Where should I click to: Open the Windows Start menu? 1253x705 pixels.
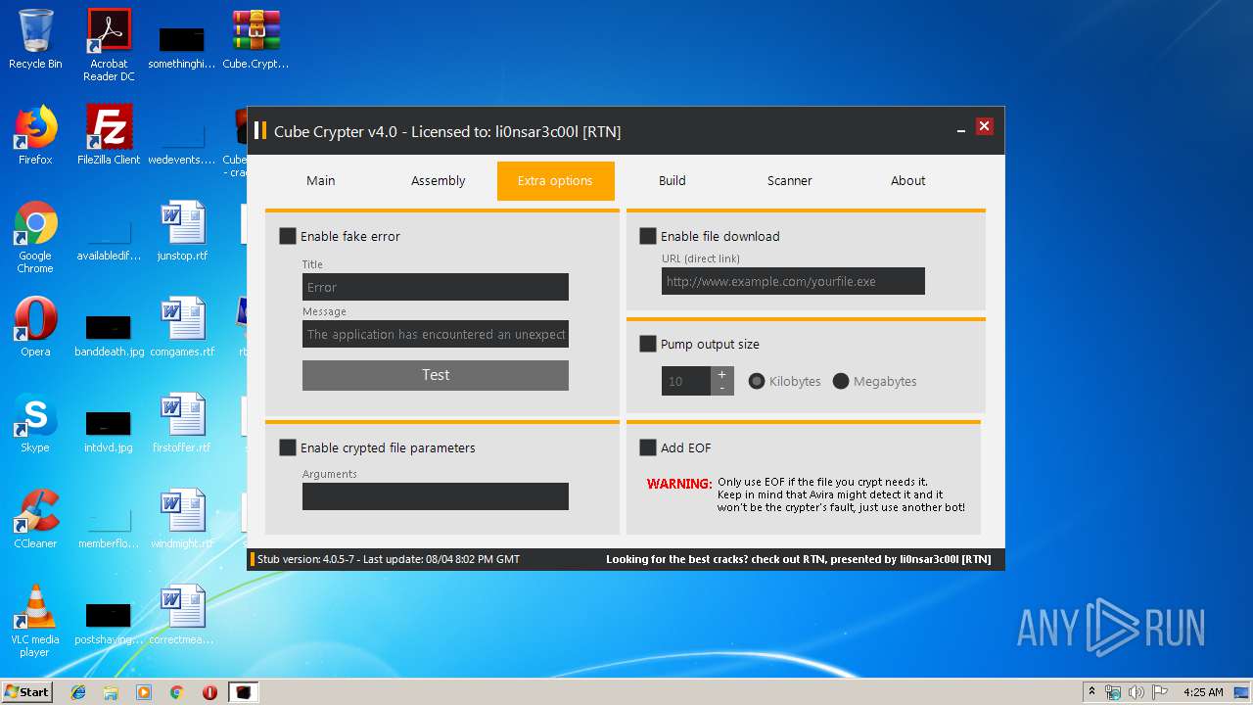point(27,692)
